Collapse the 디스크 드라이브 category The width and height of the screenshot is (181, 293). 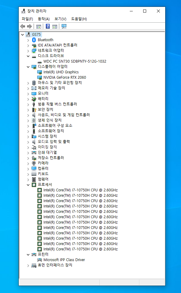28,56
